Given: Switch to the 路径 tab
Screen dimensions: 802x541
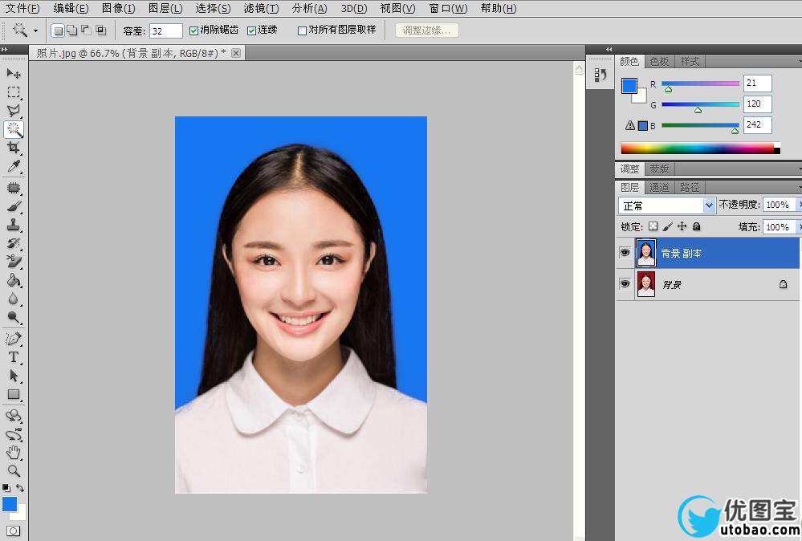Looking at the screenshot, I should (690, 188).
